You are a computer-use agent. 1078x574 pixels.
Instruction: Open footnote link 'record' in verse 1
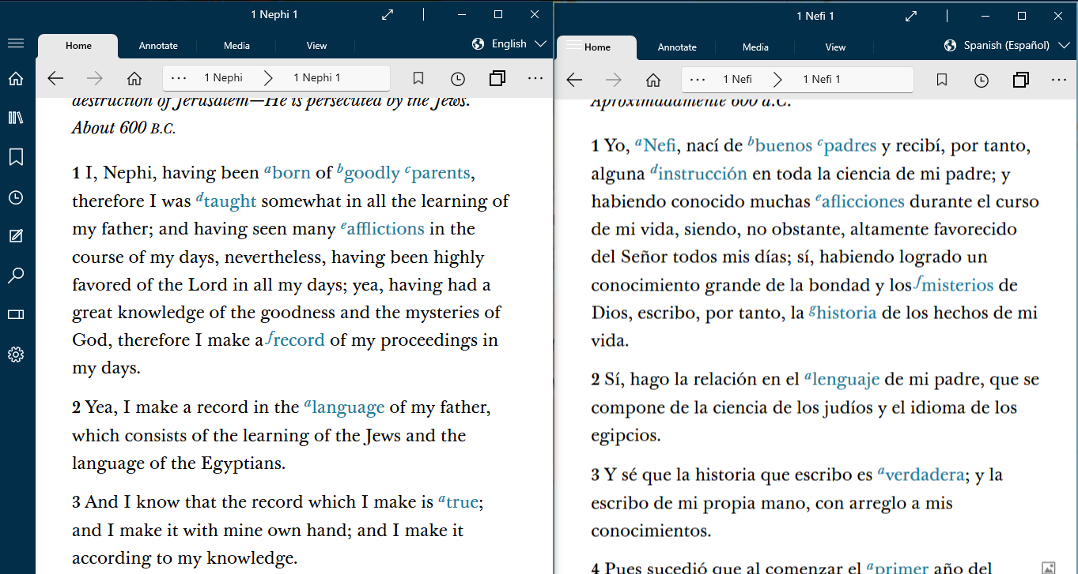tap(296, 340)
